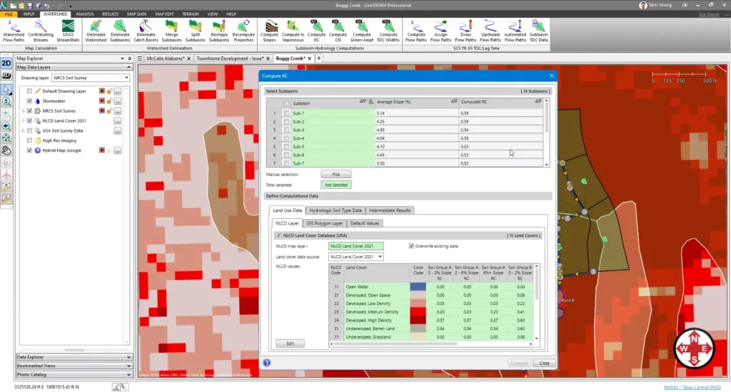
Task: Expand the NLCD Land Cover 2021 tree node
Action: pos(24,120)
